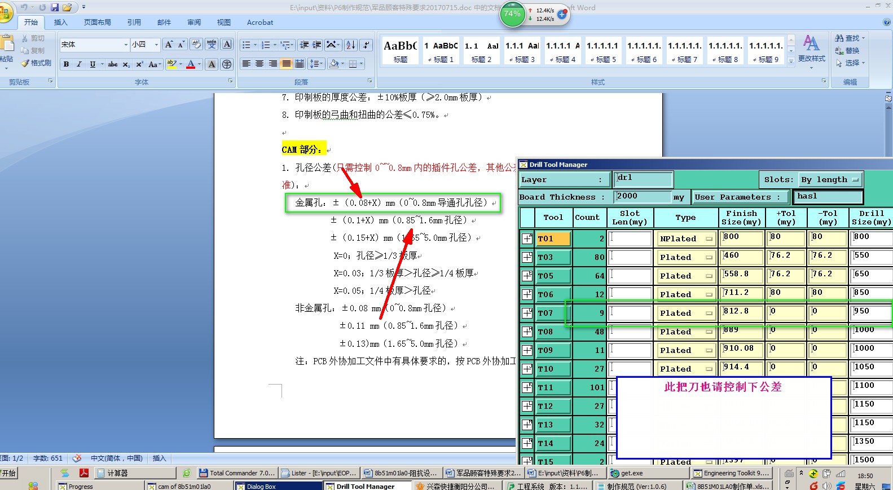Sort paragraphs with the A-Z icon
893x490 pixels.
click(x=351, y=45)
